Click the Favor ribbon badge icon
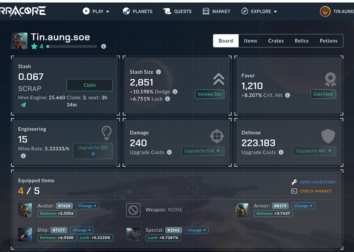The image size is (354, 252). tap(330, 79)
